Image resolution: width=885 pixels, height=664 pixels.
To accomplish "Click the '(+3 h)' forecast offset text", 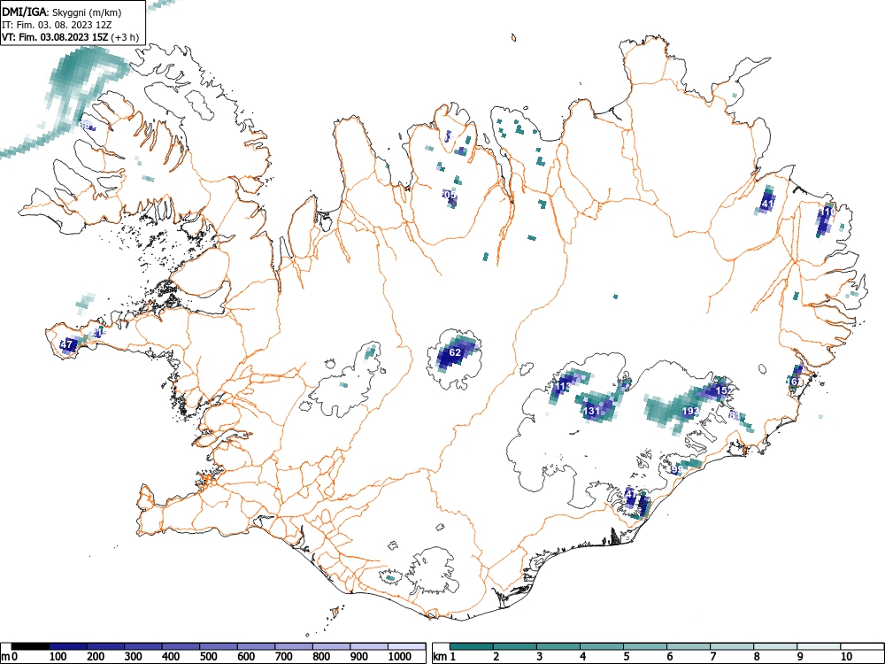I will 126,38.
